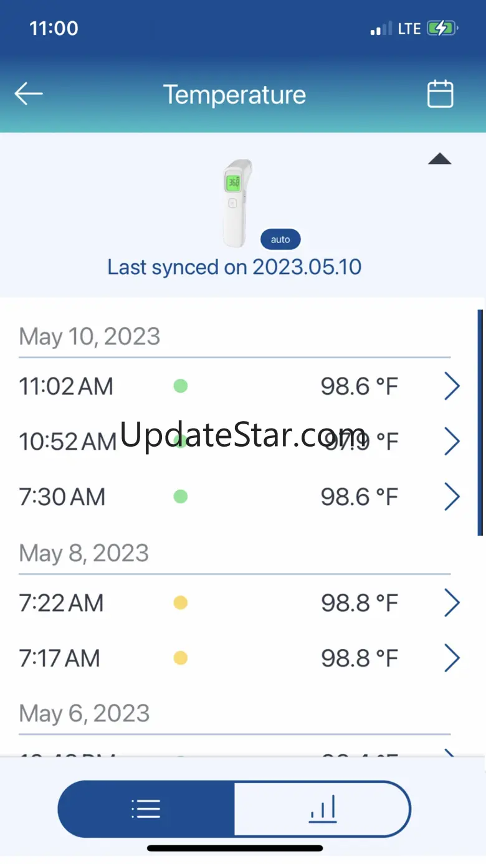This screenshot has height=864, width=486.
Task: Open the 7:22 AM reading chevron
Action: [452, 602]
